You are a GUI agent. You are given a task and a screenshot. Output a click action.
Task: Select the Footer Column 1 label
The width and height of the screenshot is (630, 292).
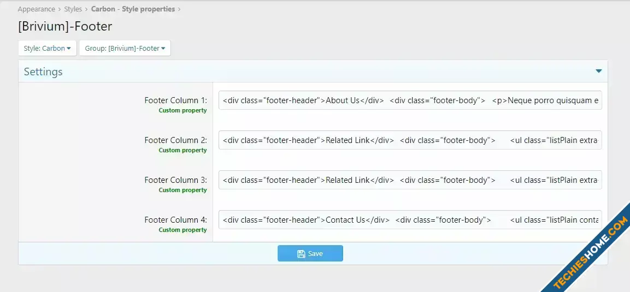(x=176, y=100)
